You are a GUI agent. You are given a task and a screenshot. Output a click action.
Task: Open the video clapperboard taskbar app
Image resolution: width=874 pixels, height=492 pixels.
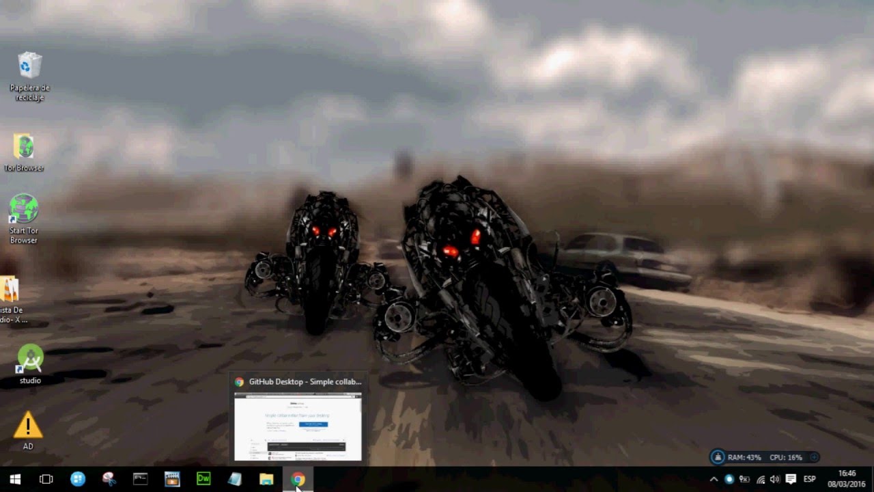coord(172,479)
